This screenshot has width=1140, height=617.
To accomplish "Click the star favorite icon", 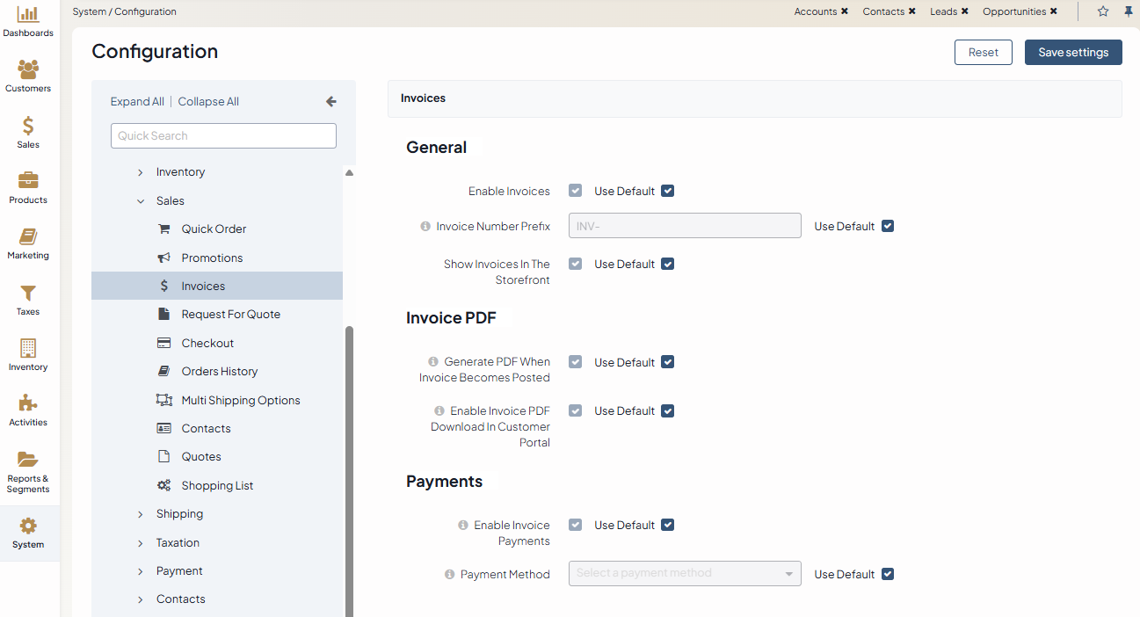I will (1103, 11).
